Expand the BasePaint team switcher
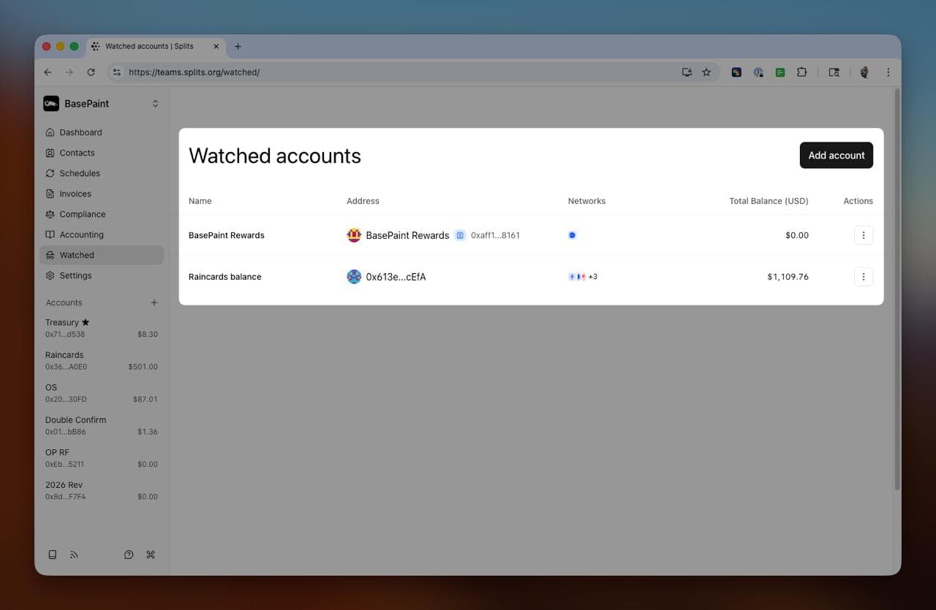 (x=155, y=104)
